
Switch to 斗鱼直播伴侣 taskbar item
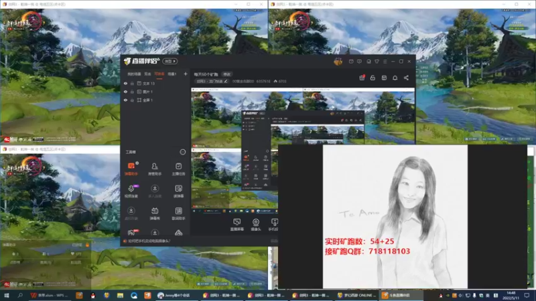400,295
